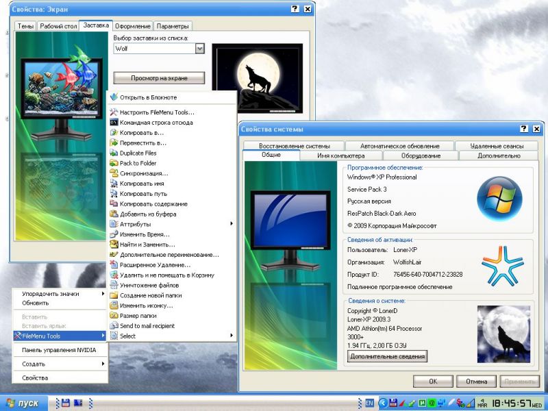
Task: Click the command prompt icon for Командная строка отсюда
Action: (114, 123)
